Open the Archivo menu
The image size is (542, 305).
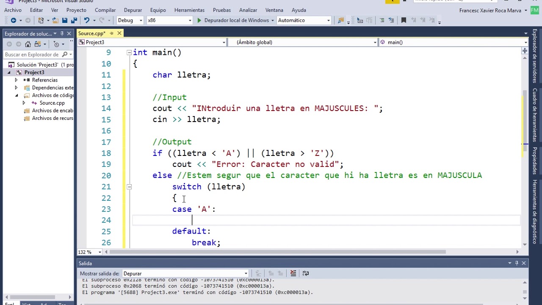pos(13,10)
